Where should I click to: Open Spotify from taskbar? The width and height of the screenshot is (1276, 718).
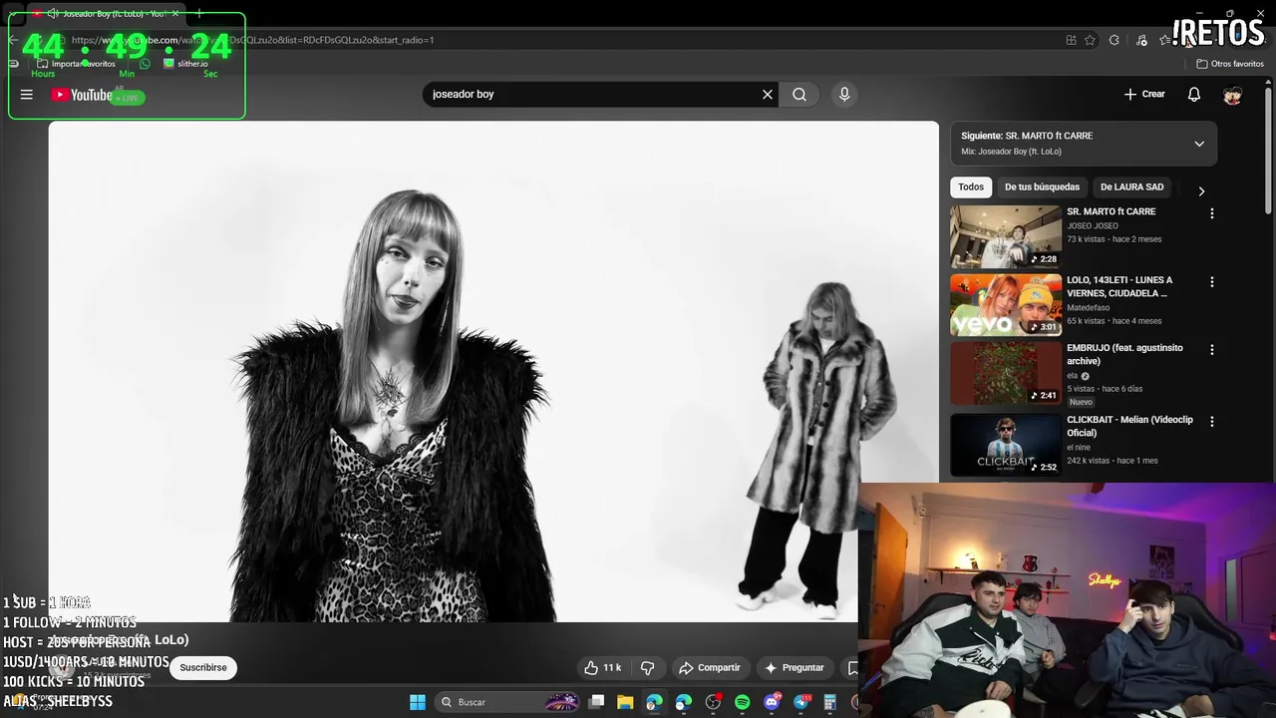click(x=743, y=702)
